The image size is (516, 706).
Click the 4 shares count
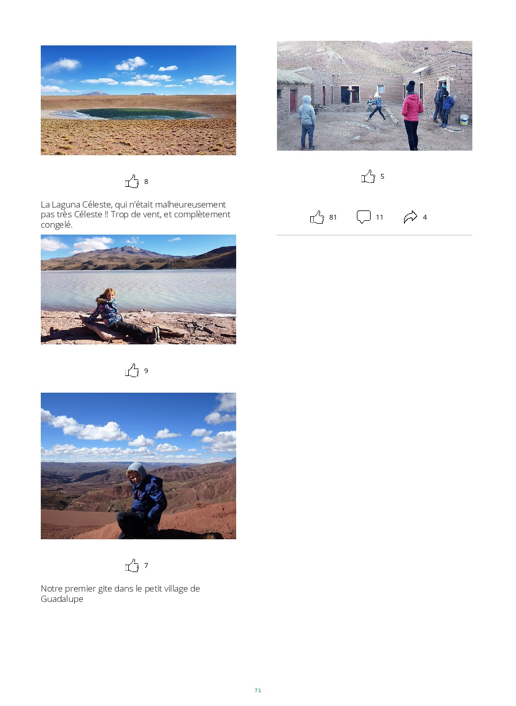[x=425, y=217]
